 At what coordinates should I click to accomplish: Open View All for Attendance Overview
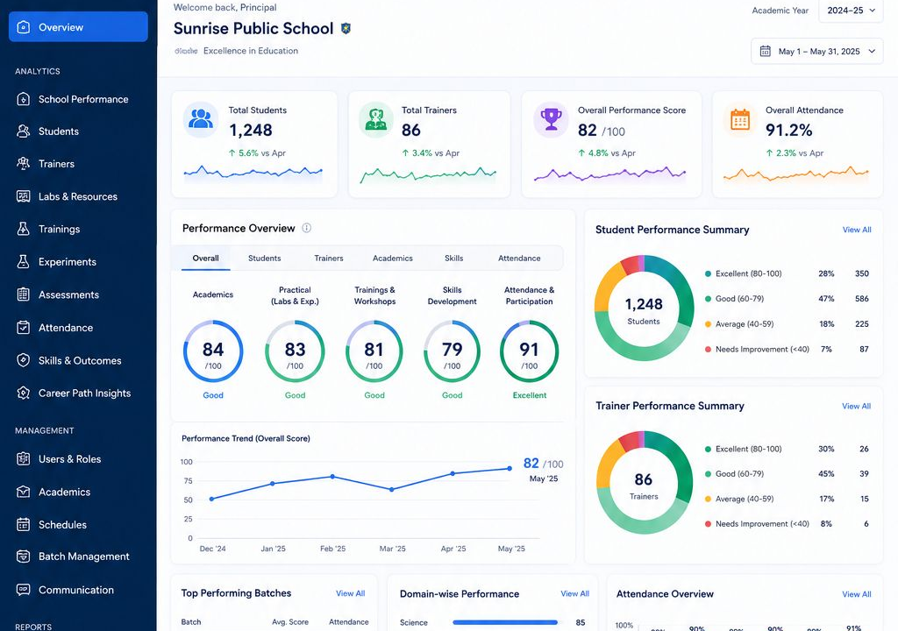856,594
